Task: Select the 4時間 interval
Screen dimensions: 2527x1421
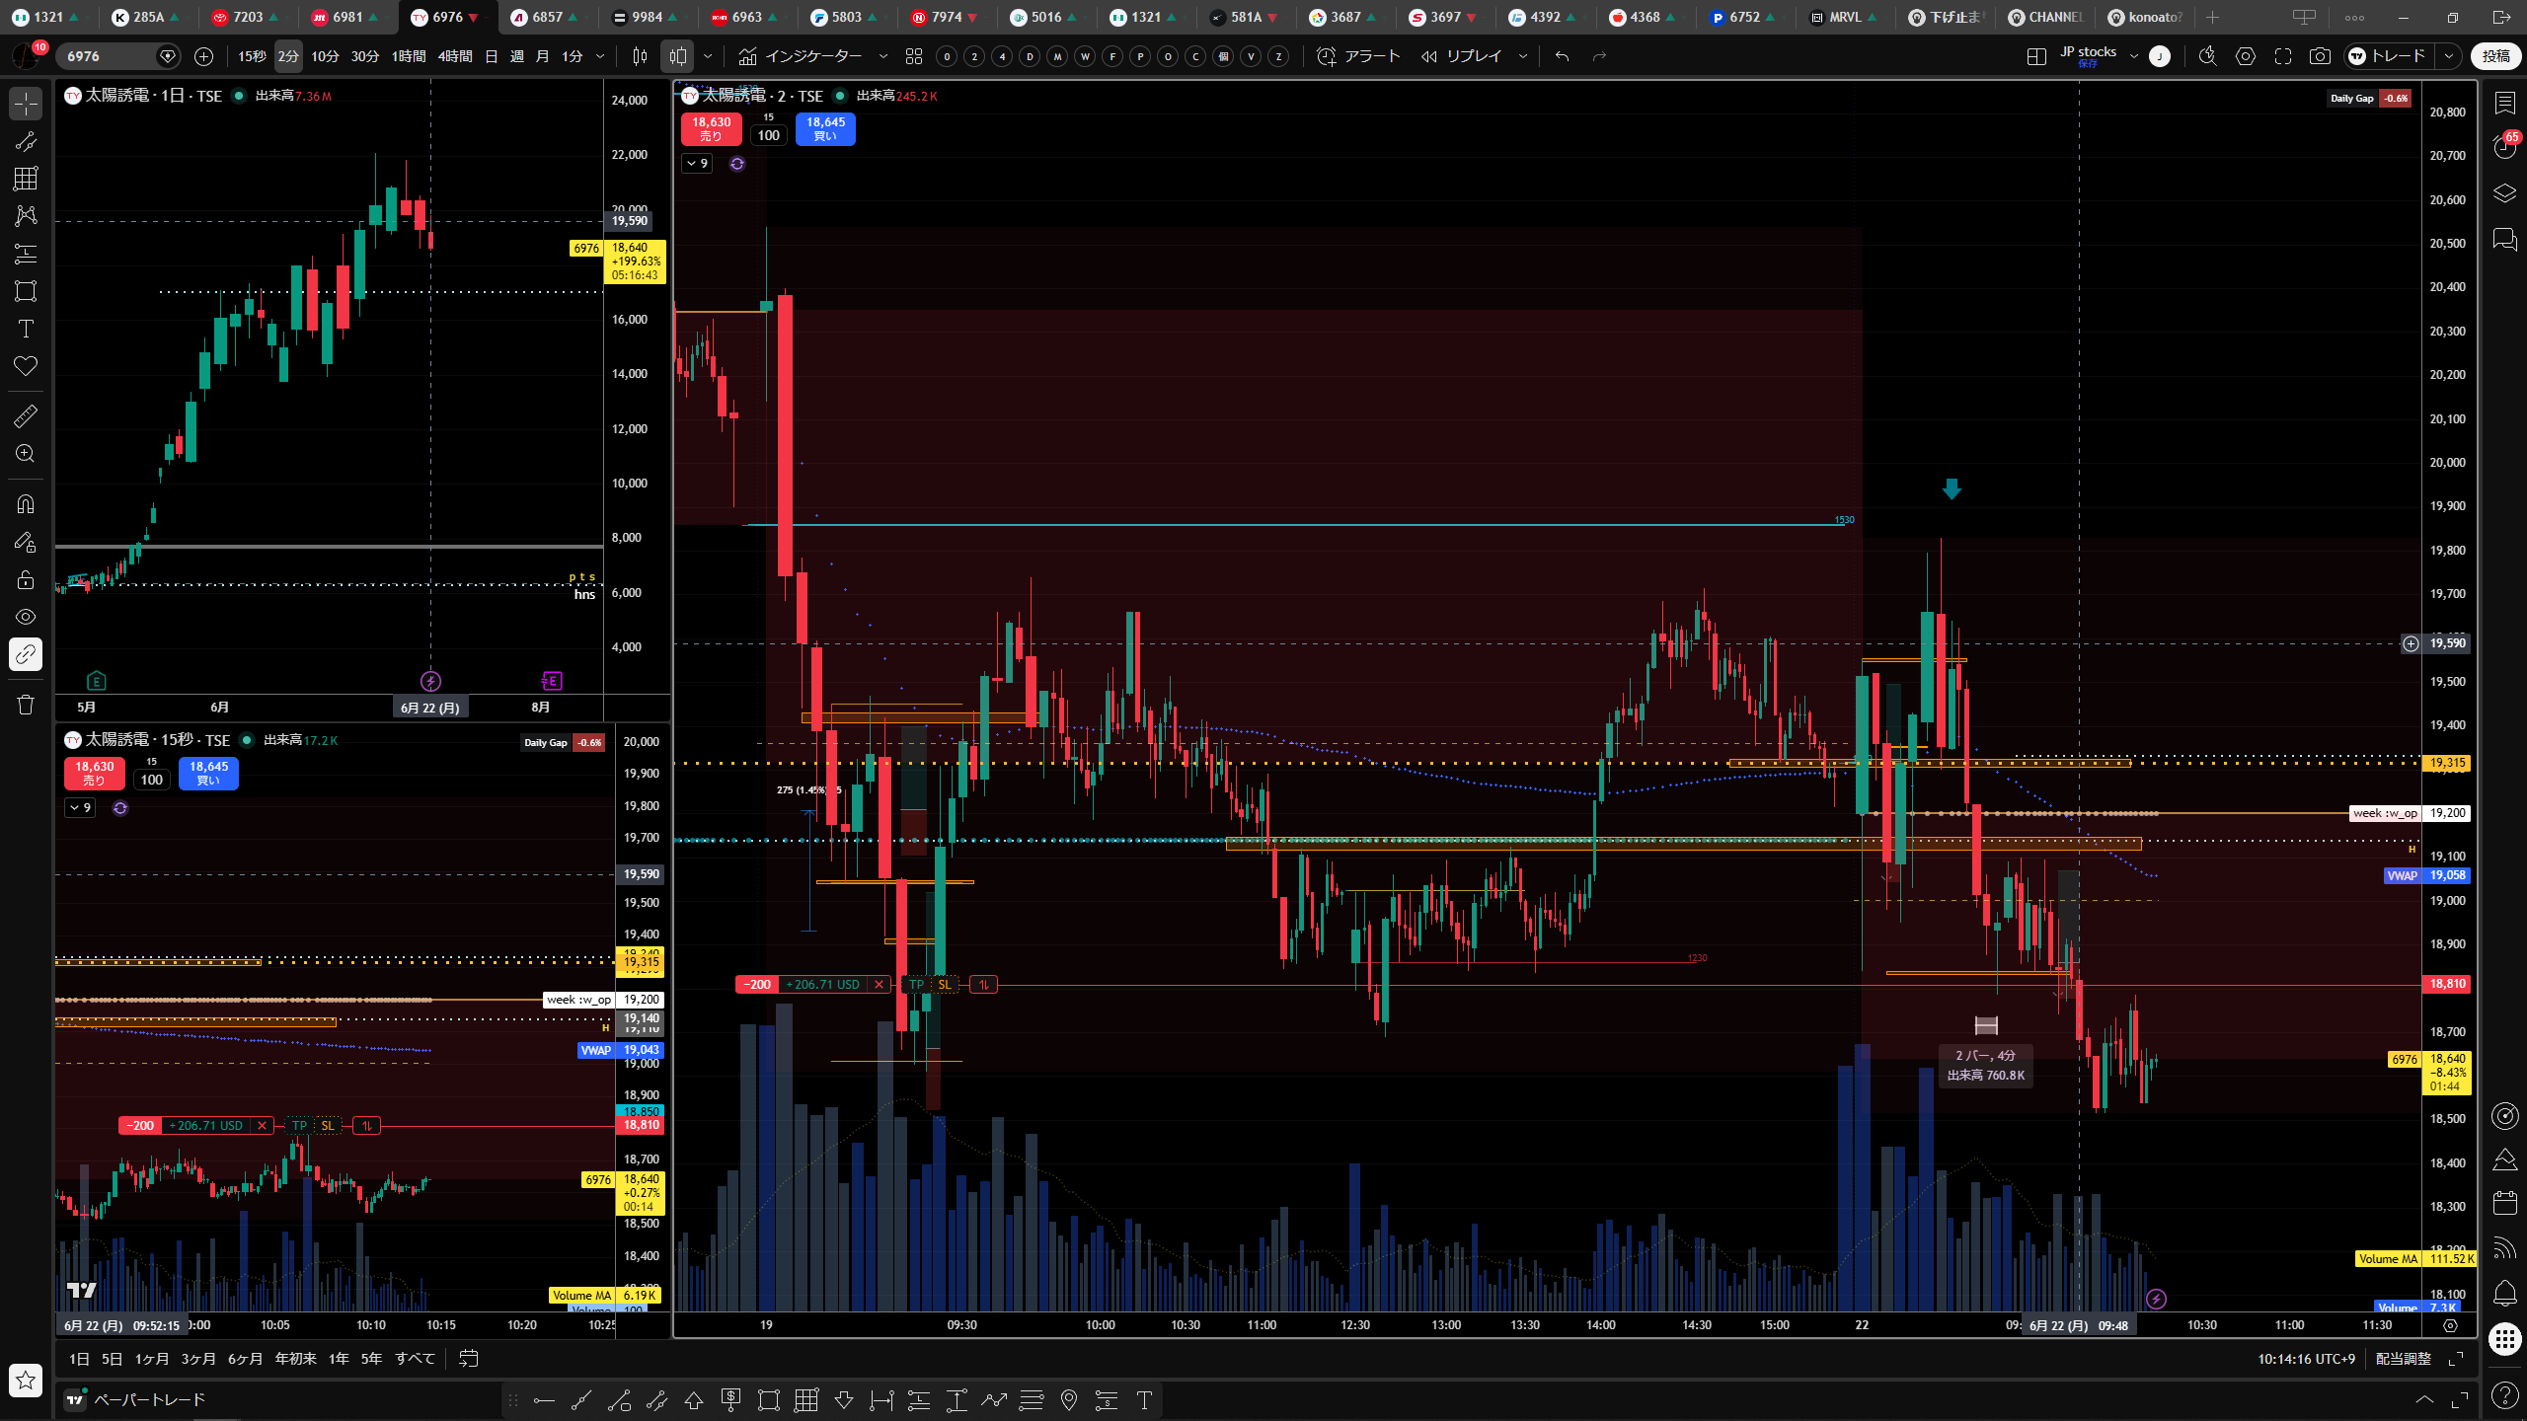Action: coord(455,56)
